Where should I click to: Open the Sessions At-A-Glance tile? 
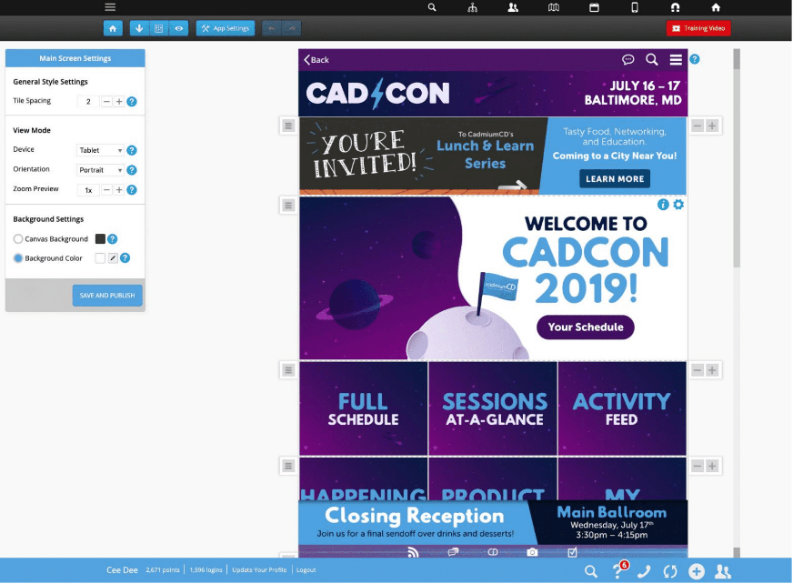tap(493, 408)
